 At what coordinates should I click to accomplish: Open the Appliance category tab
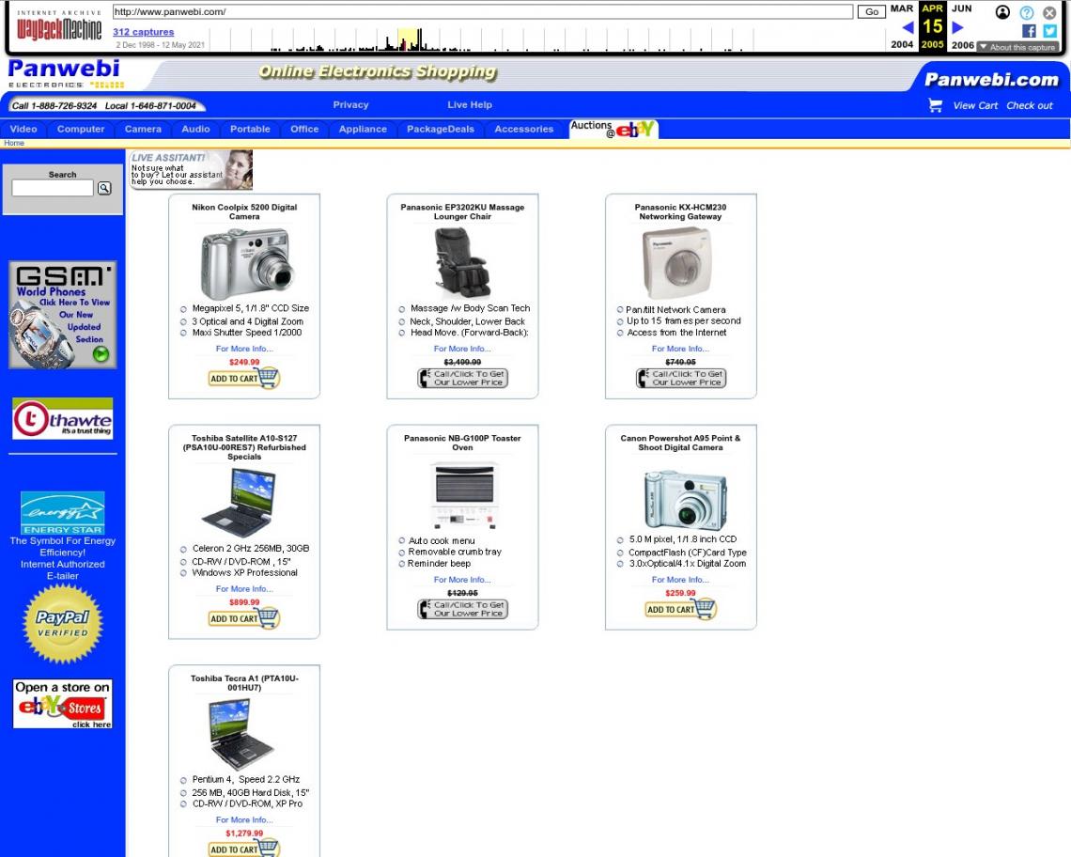pyautogui.click(x=363, y=129)
